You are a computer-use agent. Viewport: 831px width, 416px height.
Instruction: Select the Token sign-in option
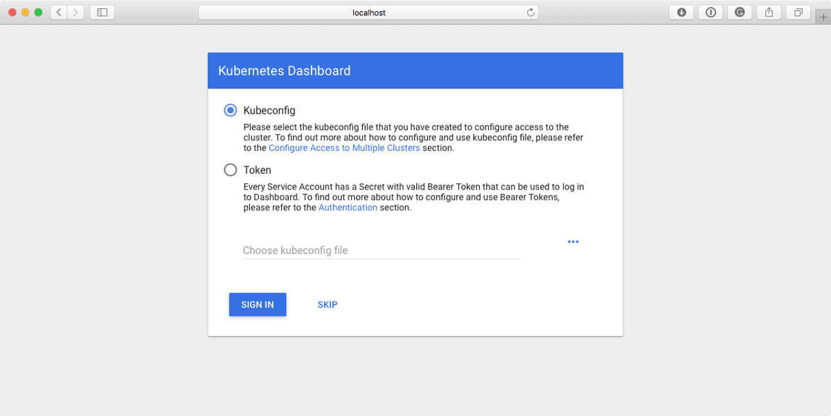(x=230, y=170)
